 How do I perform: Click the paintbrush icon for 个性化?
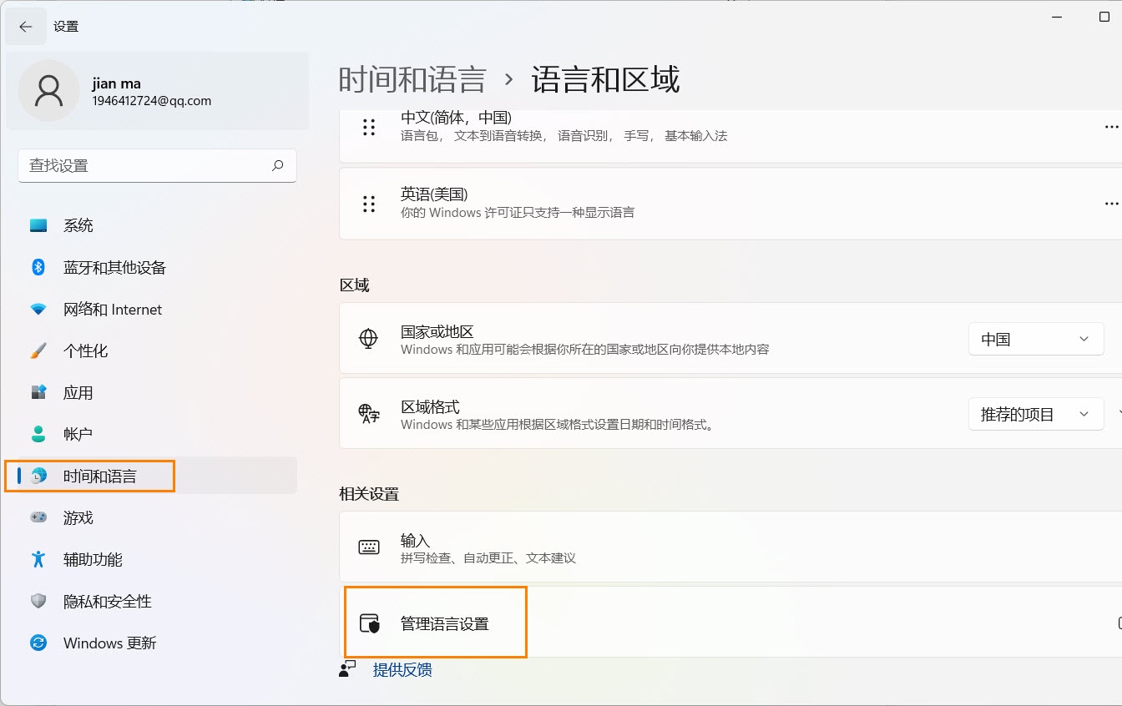click(38, 350)
